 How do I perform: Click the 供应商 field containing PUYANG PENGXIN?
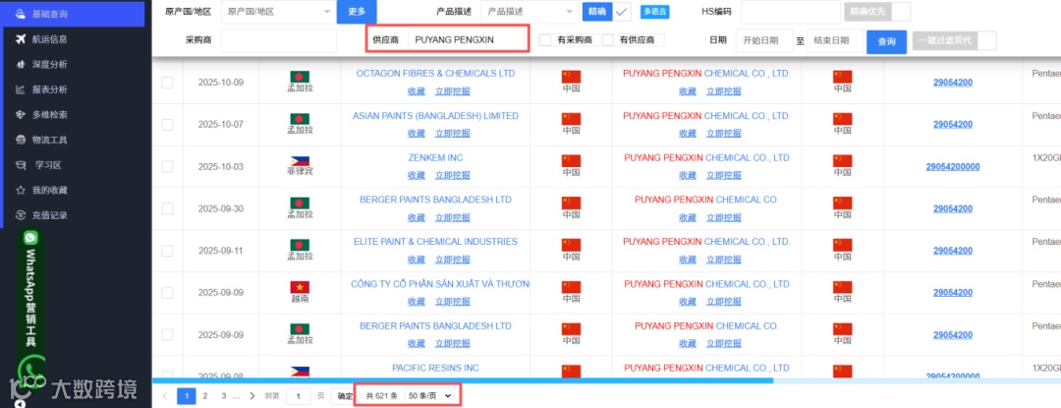(x=467, y=40)
